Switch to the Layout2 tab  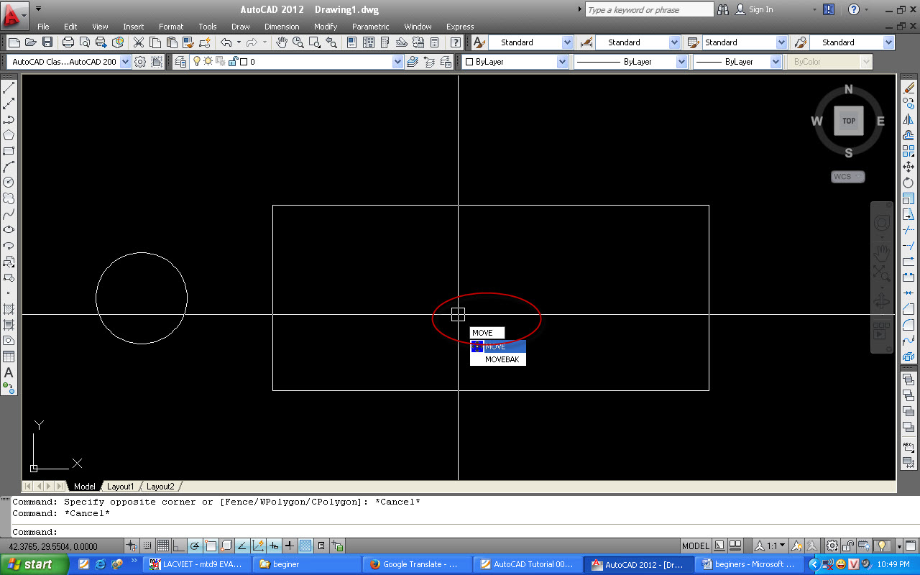[x=160, y=487]
